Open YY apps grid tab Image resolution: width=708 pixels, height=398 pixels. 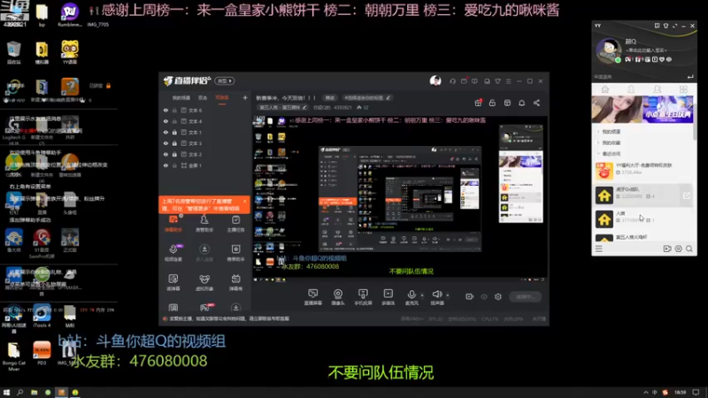[x=683, y=89]
